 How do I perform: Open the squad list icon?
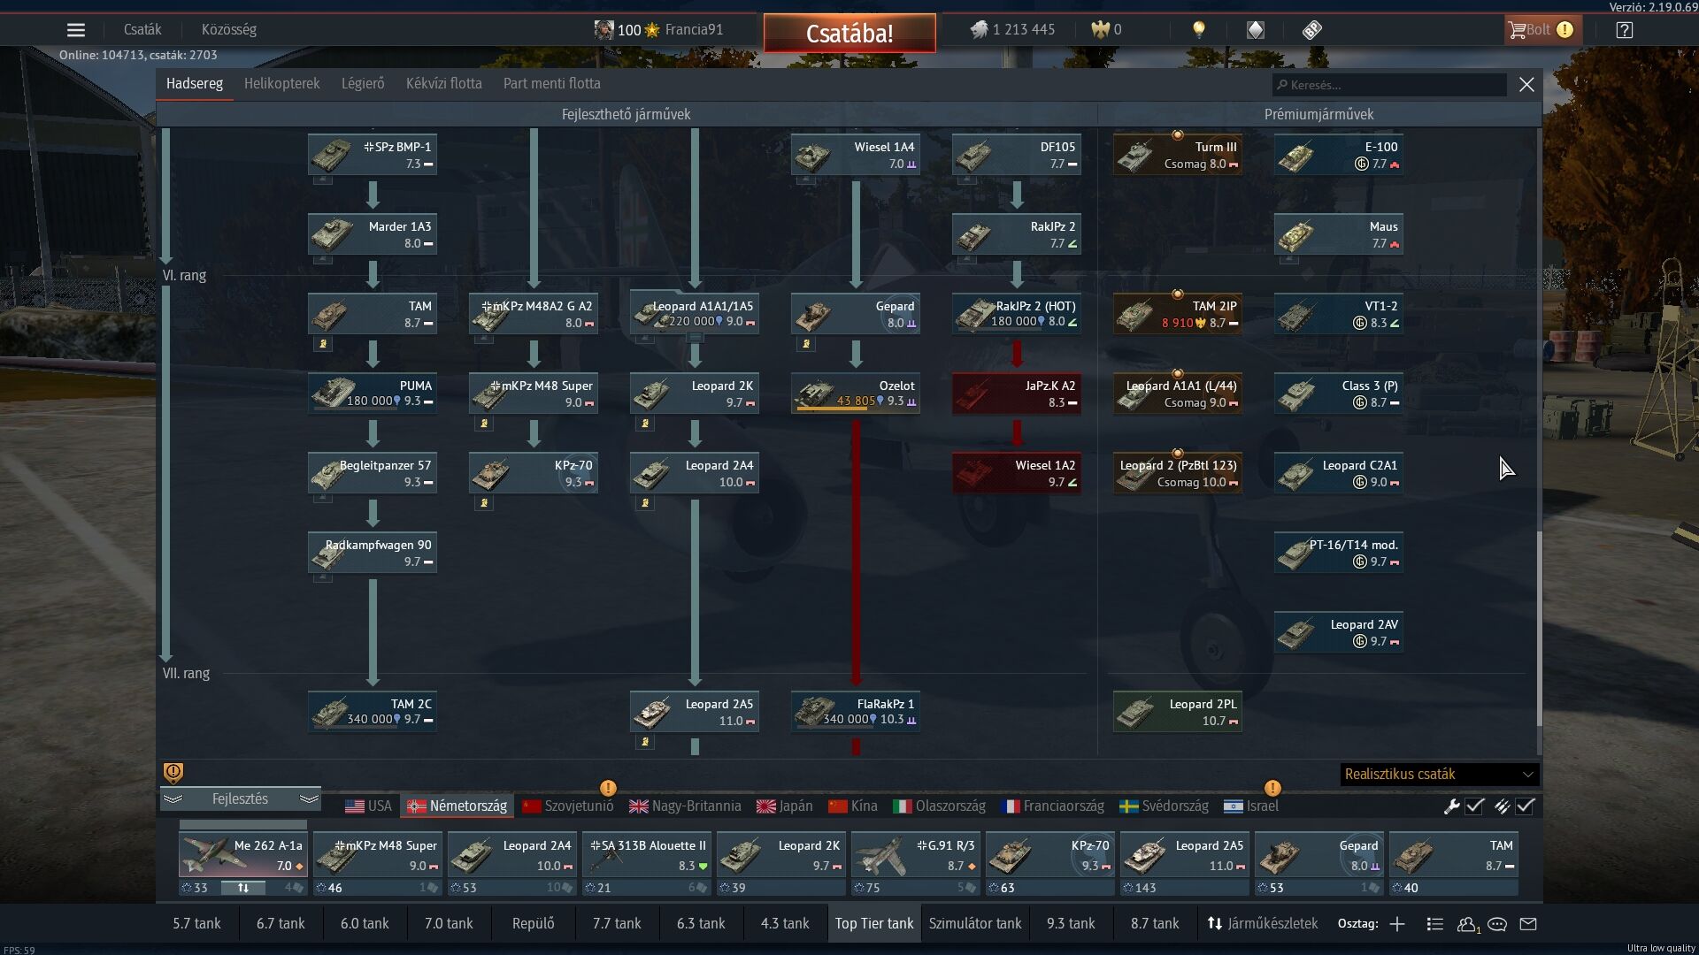pos(1435,924)
